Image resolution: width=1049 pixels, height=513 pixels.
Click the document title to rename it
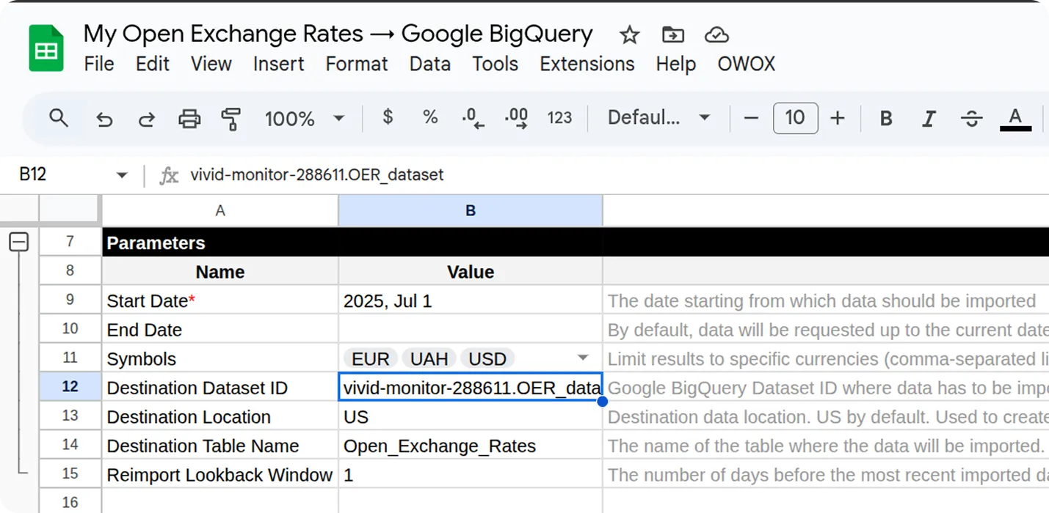338,34
